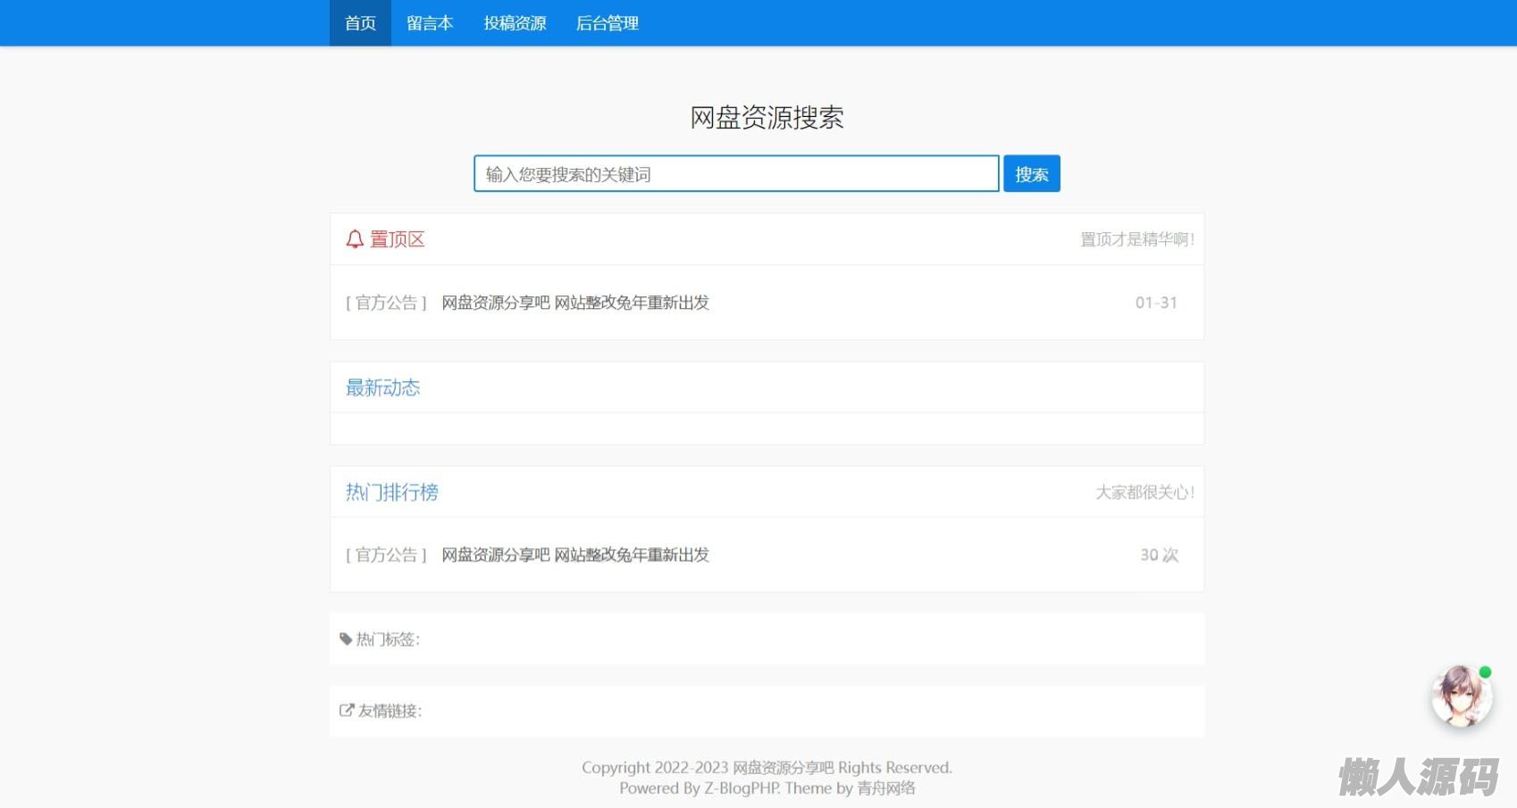Click the 热门排行榜 heading
Screen dimensions: 1517x808
pos(392,492)
